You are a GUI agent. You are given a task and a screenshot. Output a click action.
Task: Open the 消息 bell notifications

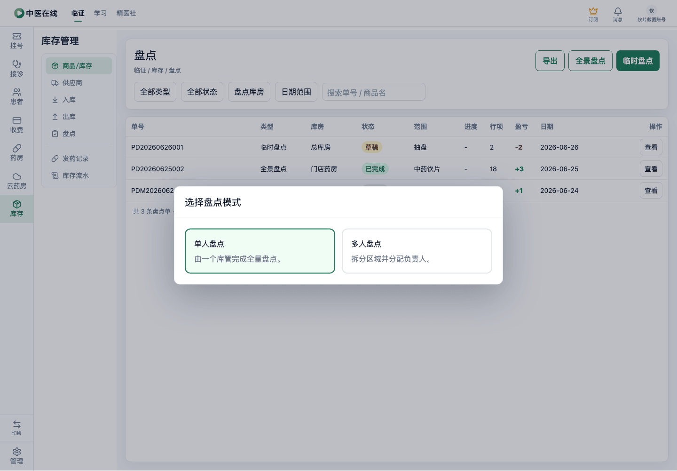(618, 14)
